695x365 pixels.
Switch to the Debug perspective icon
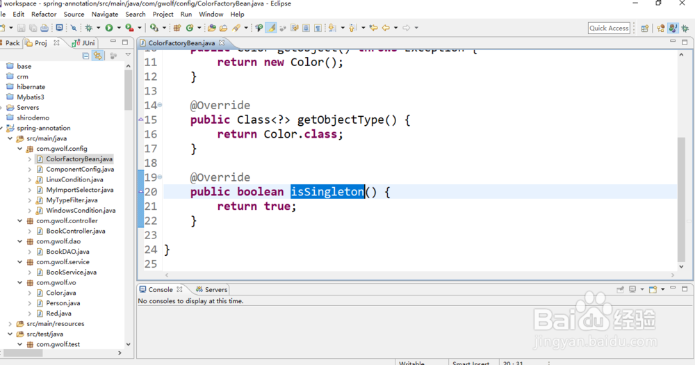tap(685, 28)
